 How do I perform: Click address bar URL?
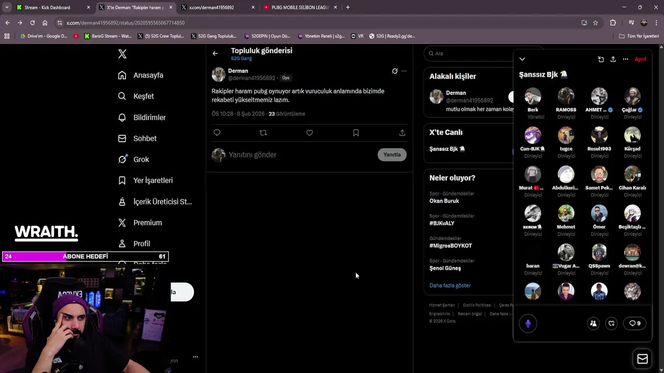pos(126,23)
